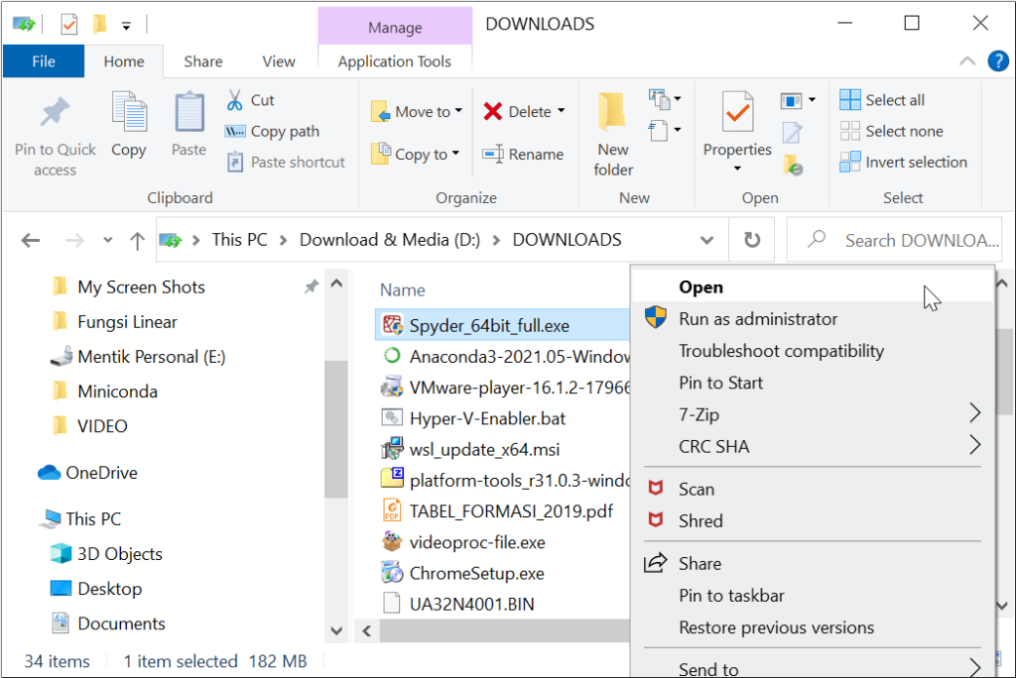Switch to the View ribbon tab

pyautogui.click(x=278, y=60)
